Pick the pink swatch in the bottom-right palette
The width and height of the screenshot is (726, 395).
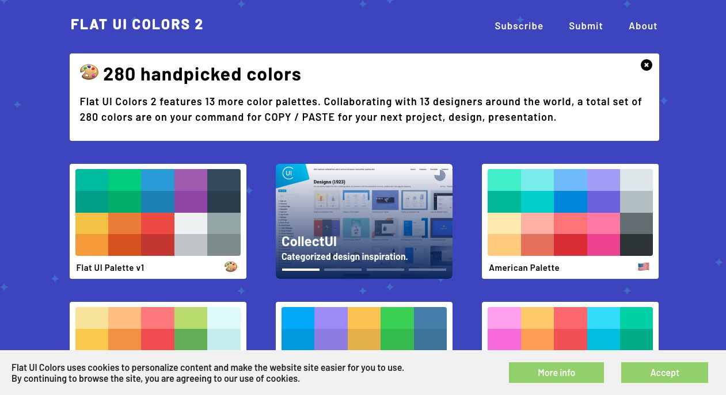click(504, 318)
